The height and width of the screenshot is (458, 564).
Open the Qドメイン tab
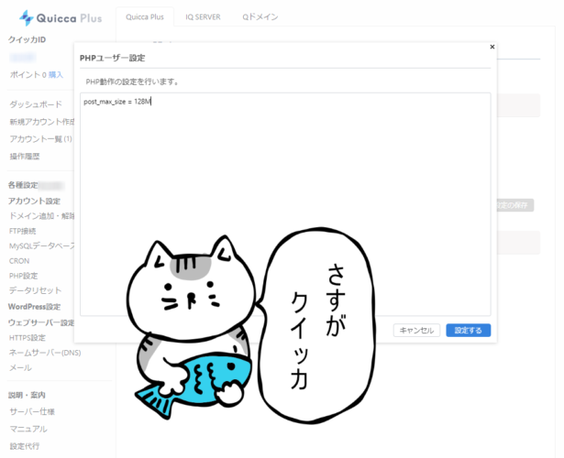(x=260, y=16)
